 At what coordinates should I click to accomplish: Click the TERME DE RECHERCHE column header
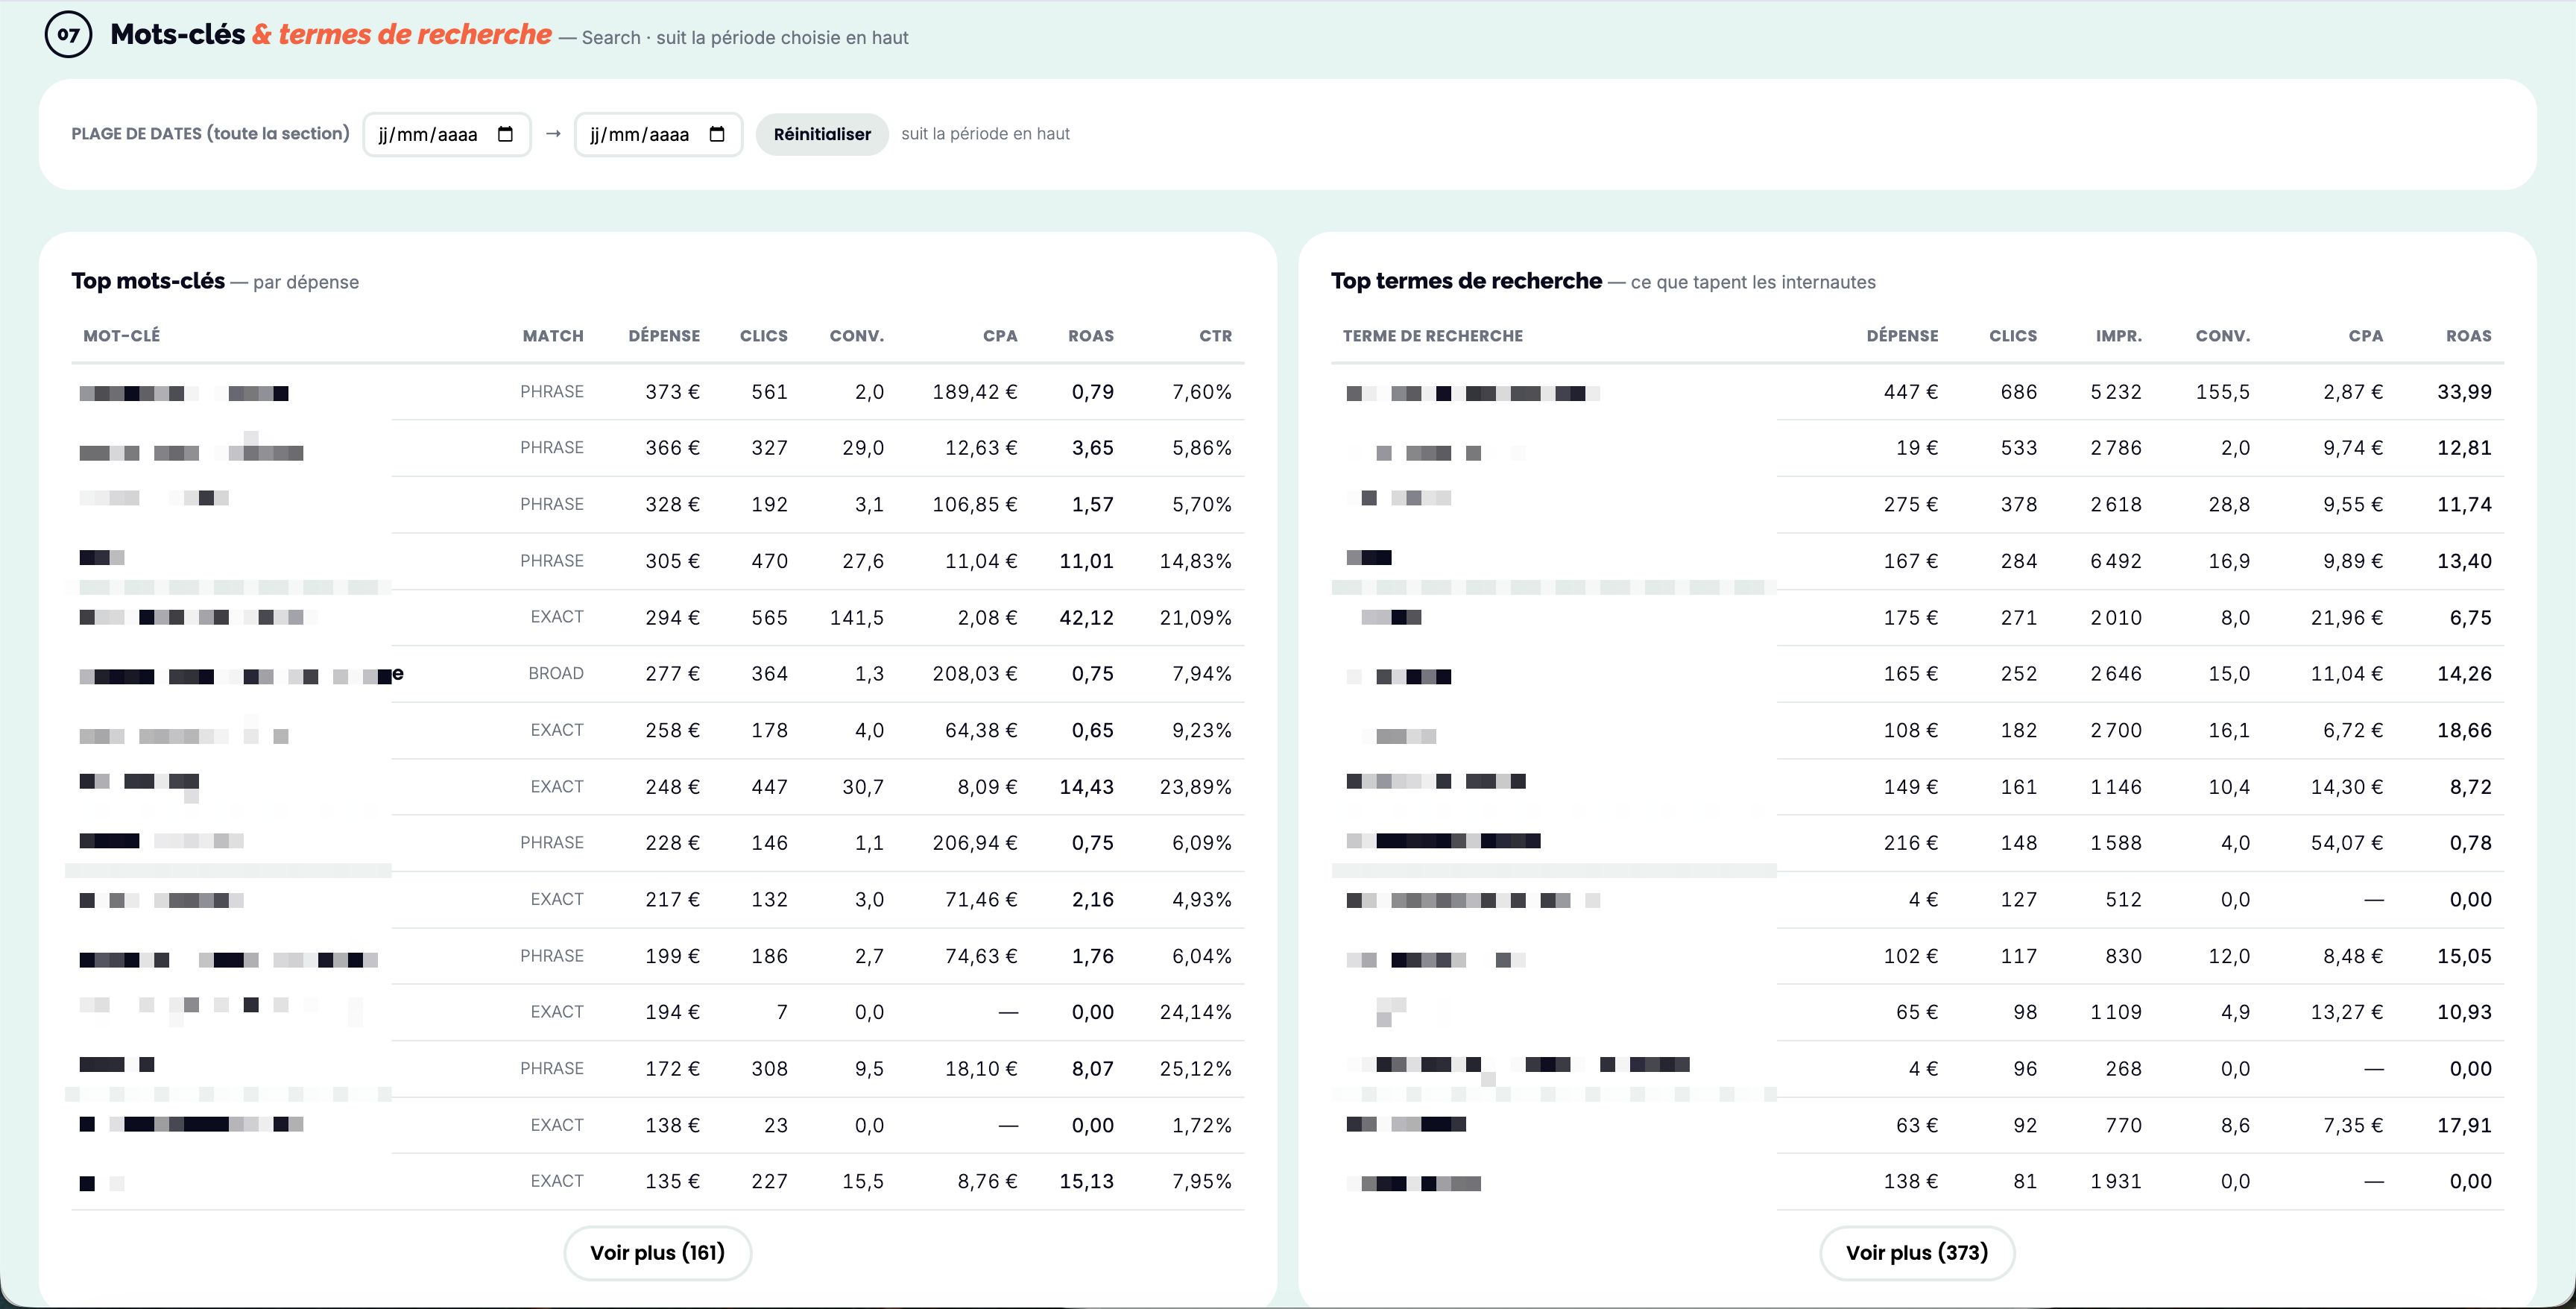tap(1432, 336)
